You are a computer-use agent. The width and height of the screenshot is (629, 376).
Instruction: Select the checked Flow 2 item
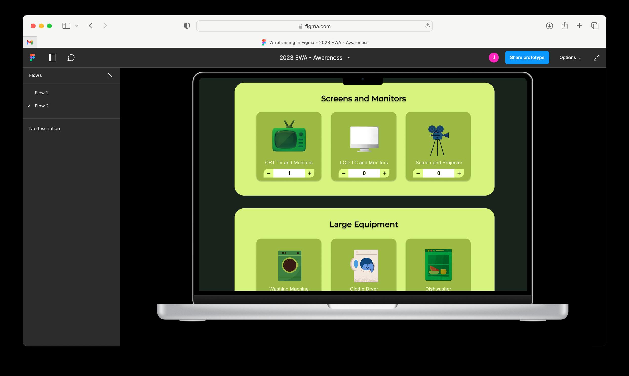point(42,106)
